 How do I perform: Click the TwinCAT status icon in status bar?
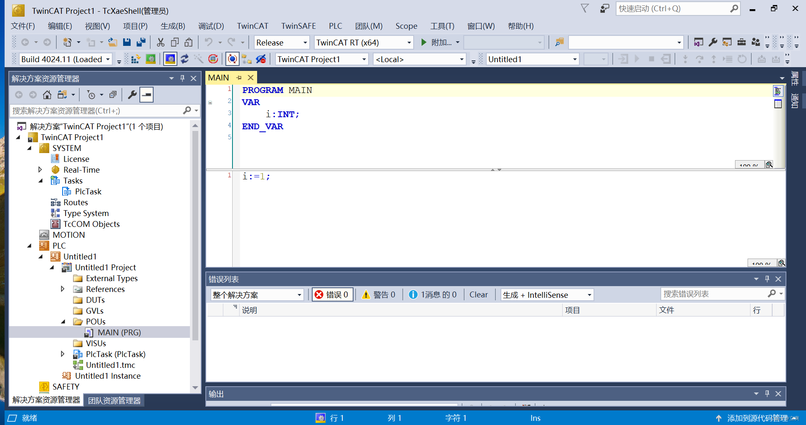pos(320,418)
